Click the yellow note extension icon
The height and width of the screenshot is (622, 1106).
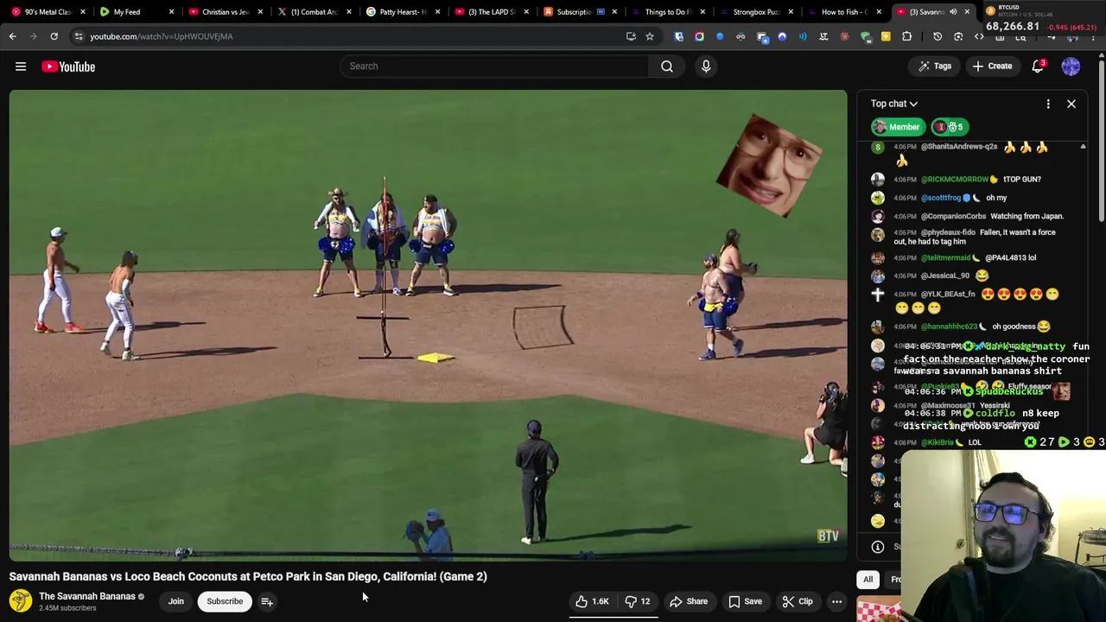tap(886, 36)
